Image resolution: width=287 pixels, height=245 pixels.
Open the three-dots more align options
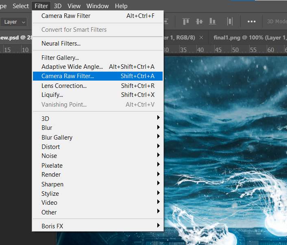click(252, 22)
